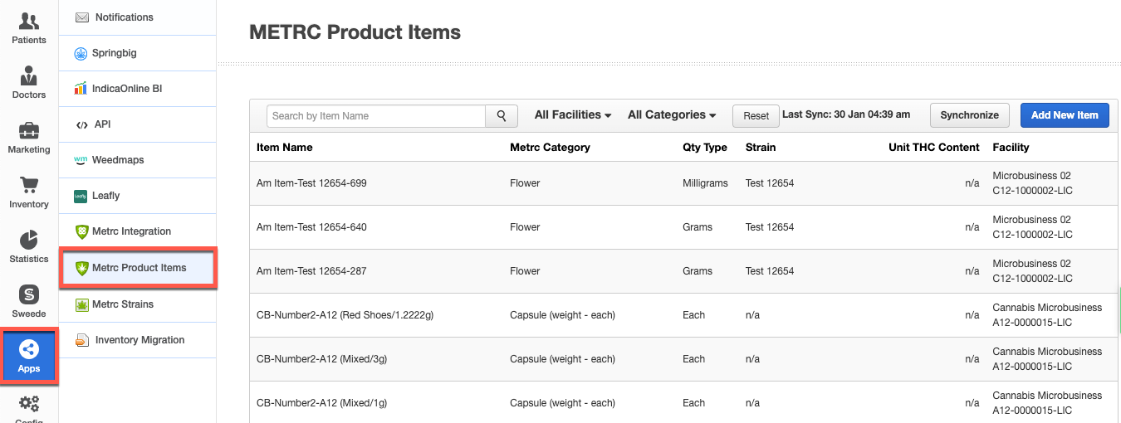Click the Last Sync timestamp text
The width and height of the screenshot is (1121, 423).
pos(846,114)
